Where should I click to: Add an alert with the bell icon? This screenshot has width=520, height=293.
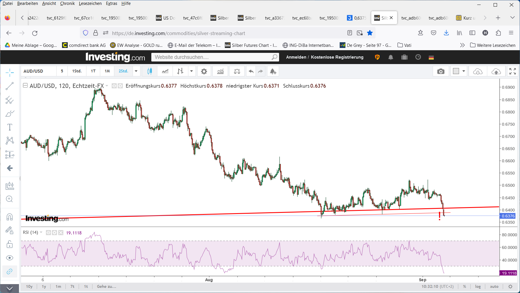point(273,71)
